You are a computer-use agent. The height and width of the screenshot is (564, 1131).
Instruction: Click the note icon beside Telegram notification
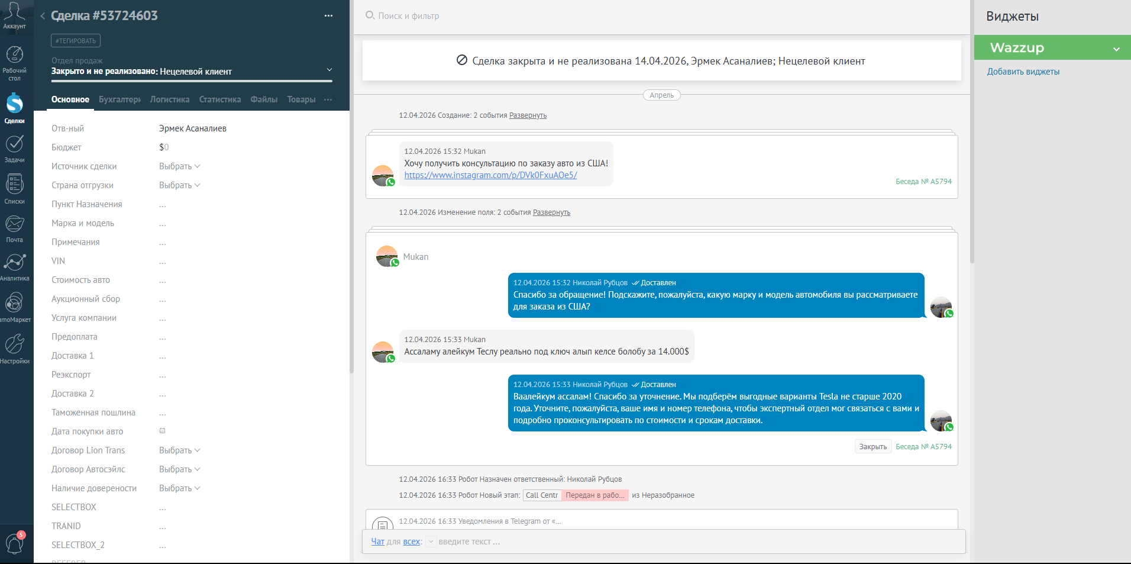383,524
